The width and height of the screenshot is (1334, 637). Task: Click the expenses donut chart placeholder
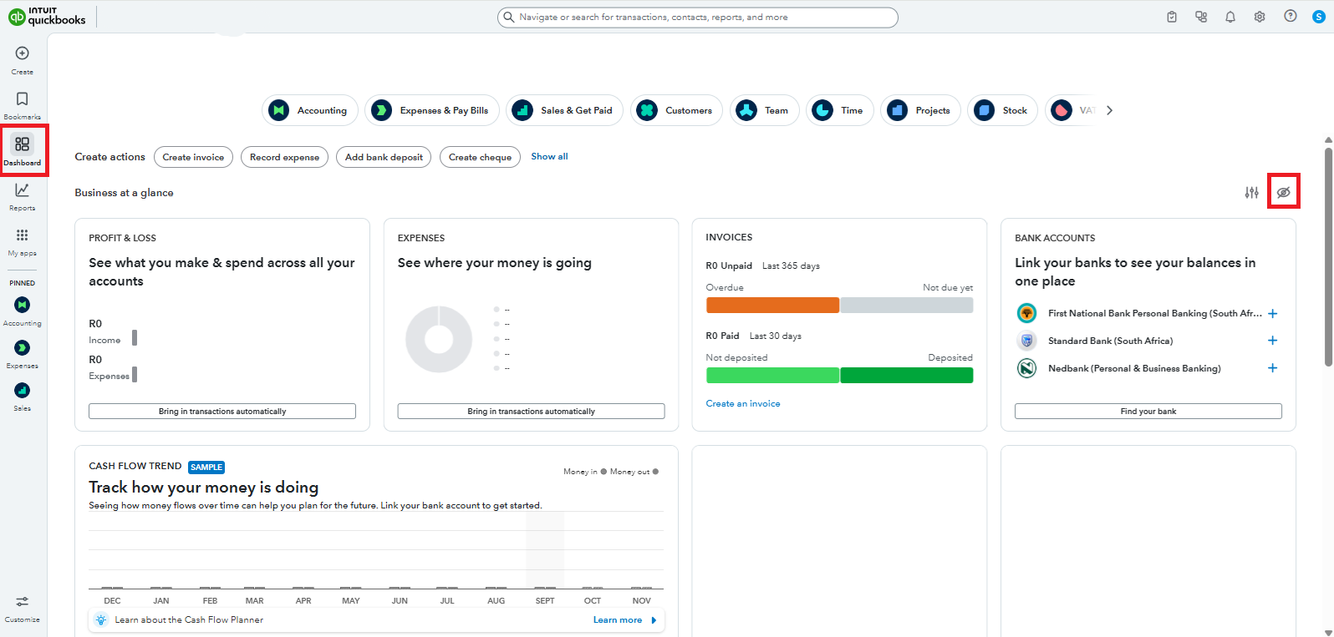[439, 339]
